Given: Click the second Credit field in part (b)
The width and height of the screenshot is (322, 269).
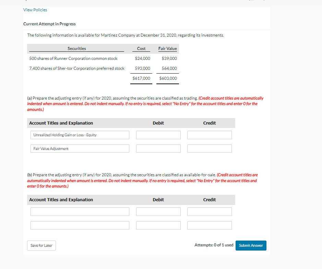Looking at the screenshot, I should tap(209, 225).
